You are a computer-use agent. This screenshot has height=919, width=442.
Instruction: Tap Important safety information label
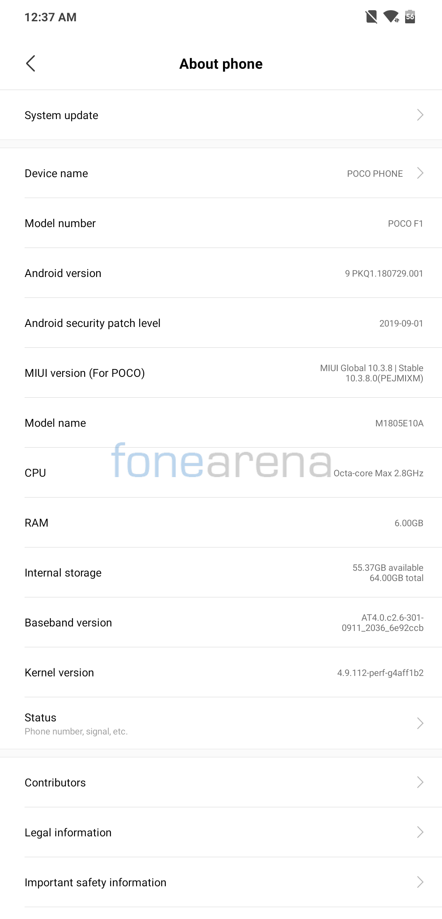[95, 882]
